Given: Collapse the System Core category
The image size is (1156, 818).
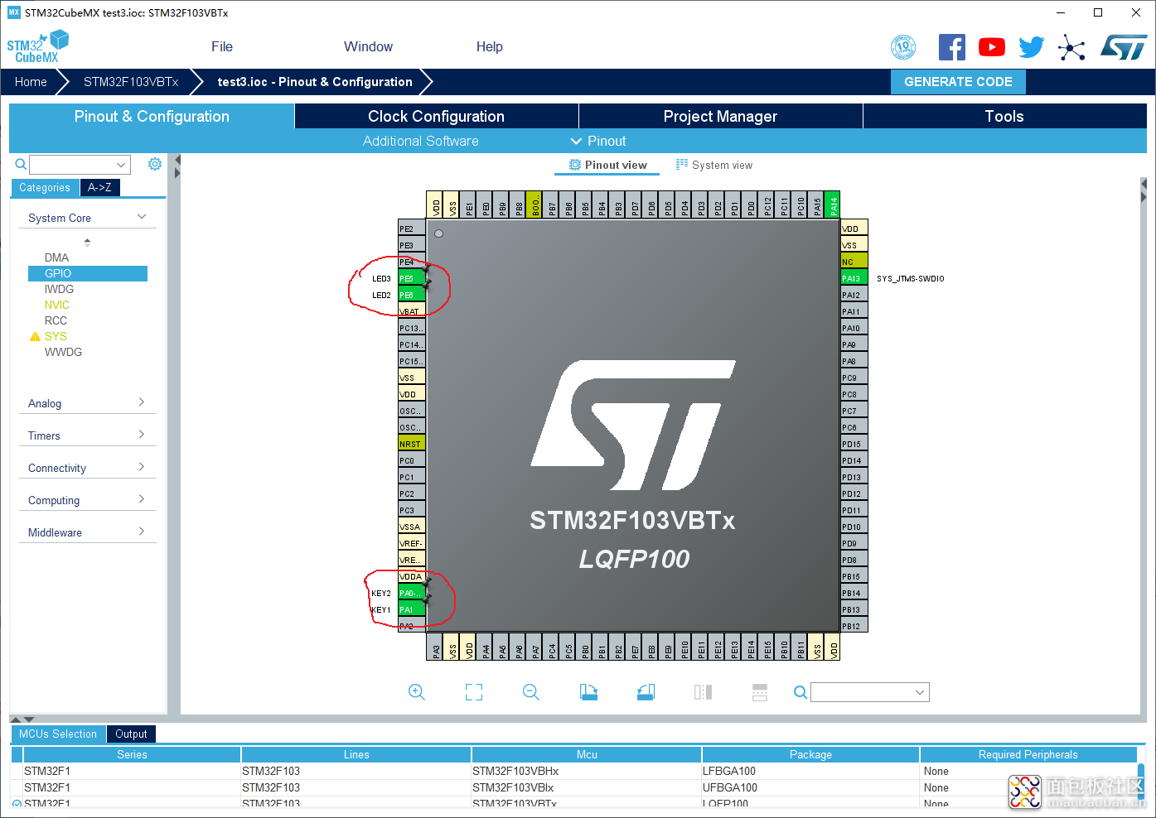Looking at the screenshot, I should (142, 217).
